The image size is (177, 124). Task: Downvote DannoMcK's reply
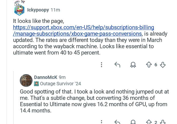[163, 122]
